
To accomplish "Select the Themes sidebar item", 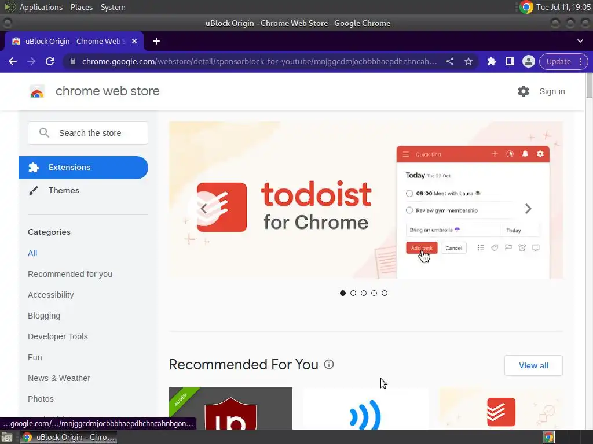I will click(x=83, y=190).
